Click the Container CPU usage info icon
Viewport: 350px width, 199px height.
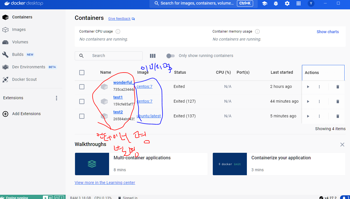click(x=118, y=31)
